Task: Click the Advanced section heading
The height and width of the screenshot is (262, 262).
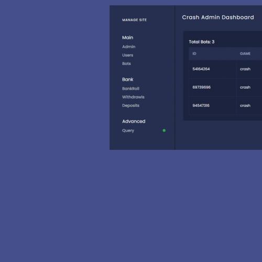Action: 134,122
